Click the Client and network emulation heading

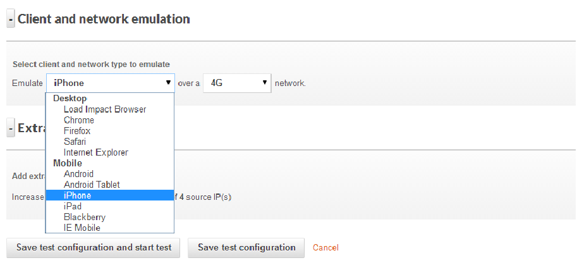pos(104,19)
